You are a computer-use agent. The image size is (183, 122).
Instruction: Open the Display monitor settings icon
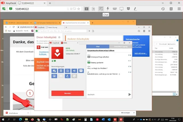(x=122, y=9)
